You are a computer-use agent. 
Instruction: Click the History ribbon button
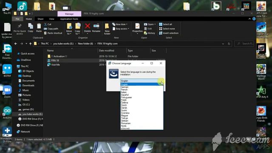point(150,33)
